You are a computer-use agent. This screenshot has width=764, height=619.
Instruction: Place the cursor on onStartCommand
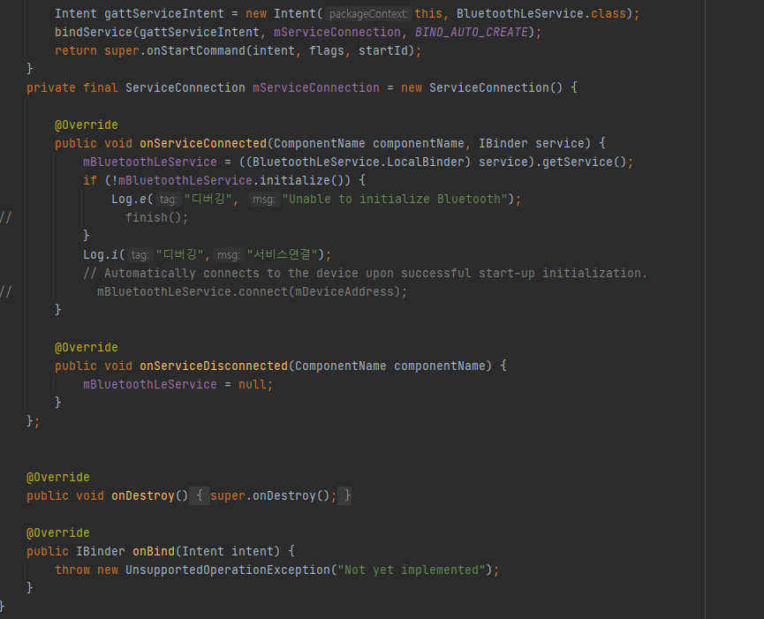[196, 50]
